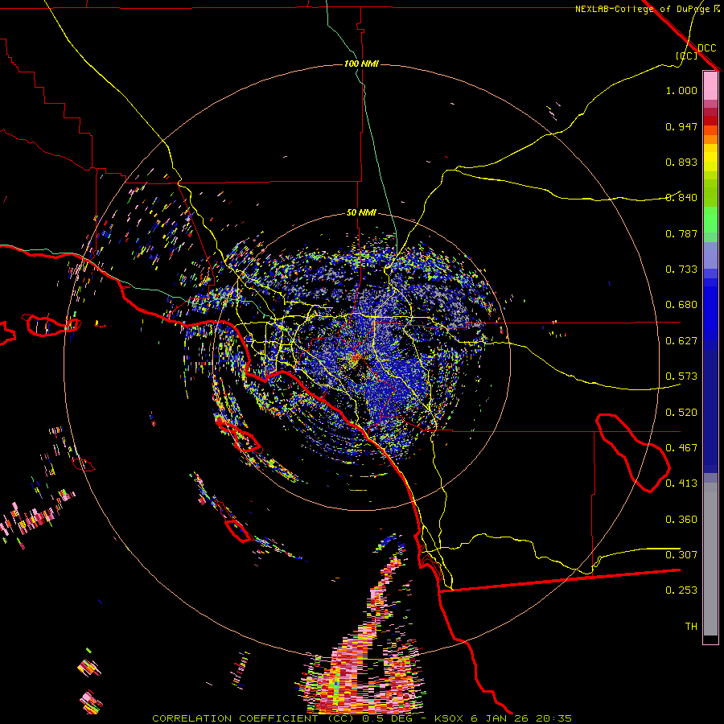Click the 0.947 scale value
Viewport: 724px width, 724px height.
tap(681, 126)
